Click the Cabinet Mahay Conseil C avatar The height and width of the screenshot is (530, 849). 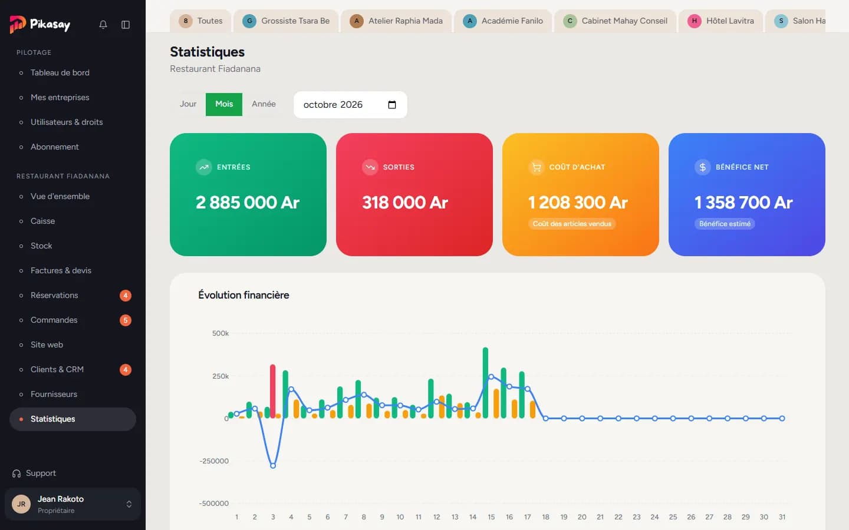[x=570, y=21]
